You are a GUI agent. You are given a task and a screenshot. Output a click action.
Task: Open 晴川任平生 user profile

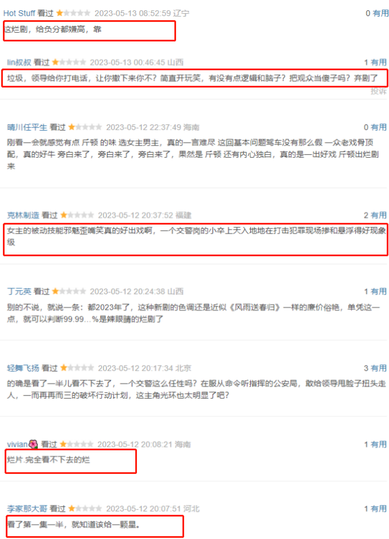[x=27, y=127]
